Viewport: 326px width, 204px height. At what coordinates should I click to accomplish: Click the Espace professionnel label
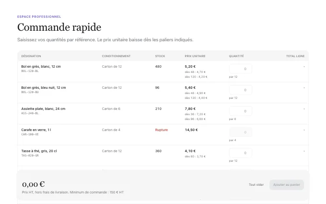pos(39,17)
